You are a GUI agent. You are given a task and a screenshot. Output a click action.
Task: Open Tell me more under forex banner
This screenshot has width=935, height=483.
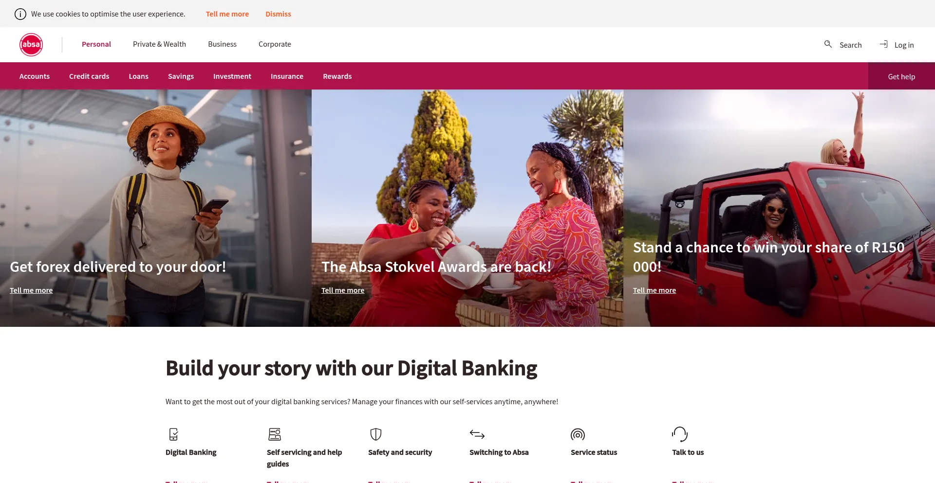pyautogui.click(x=31, y=290)
